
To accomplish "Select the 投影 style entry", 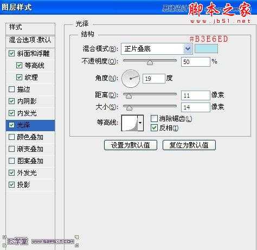I will [x=23, y=185].
